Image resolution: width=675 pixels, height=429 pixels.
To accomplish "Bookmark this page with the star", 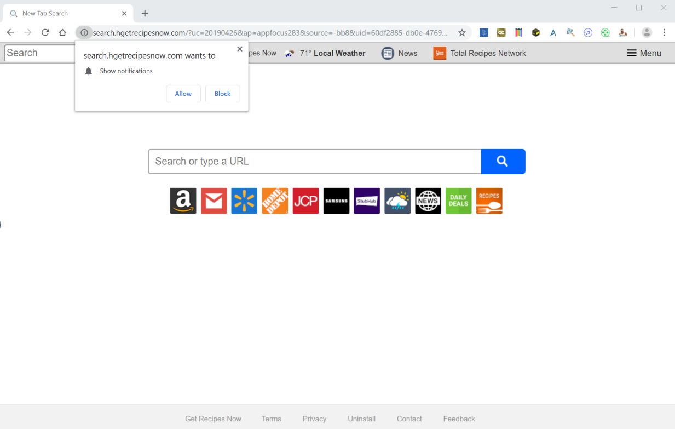I will (x=462, y=32).
